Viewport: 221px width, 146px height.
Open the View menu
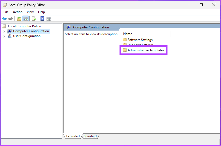tap(30, 12)
